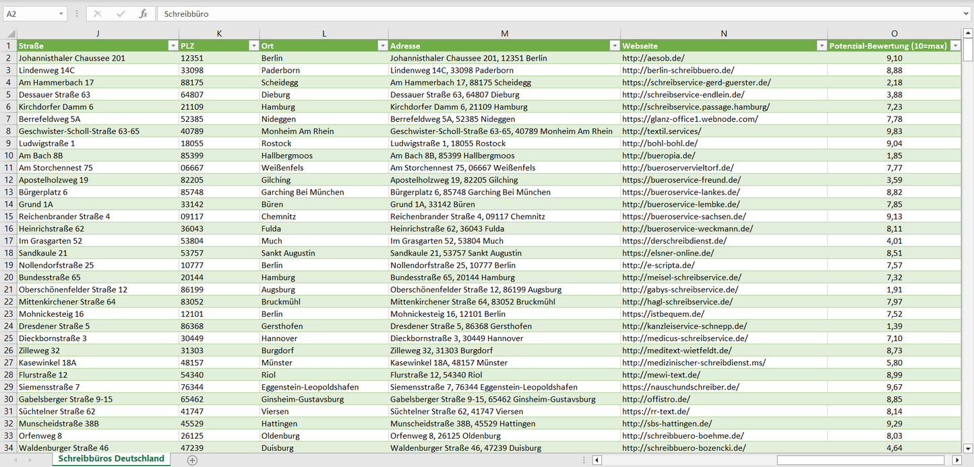Click the https://elsner-online.de/ website cell
This screenshot has width=974, height=467.
coord(667,253)
